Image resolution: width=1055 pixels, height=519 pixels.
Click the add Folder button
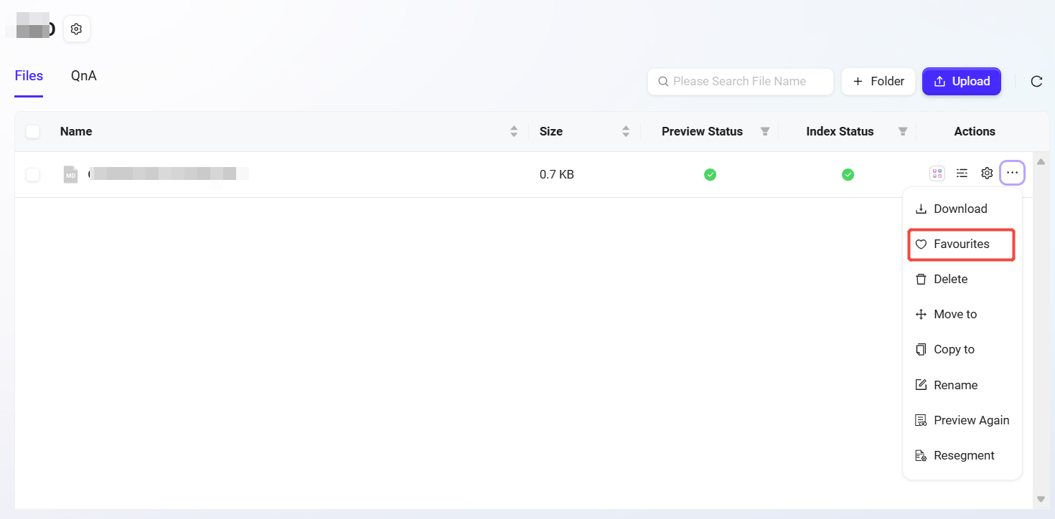click(878, 82)
